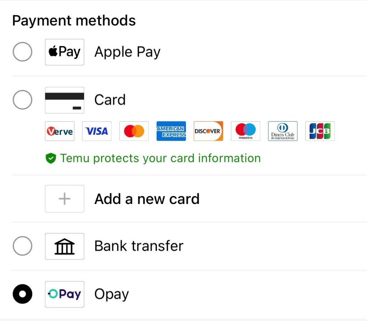Click the Apple Pay logo icon
The height and width of the screenshot is (321, 367).
65,52
